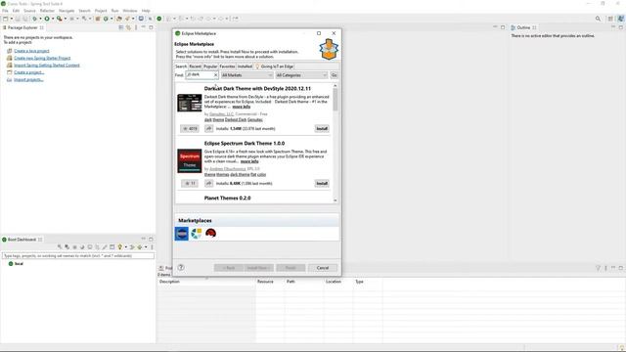Click the pencil icon in Boot Dashboard toolbar

pyautogui.click(x=105, y=247)
